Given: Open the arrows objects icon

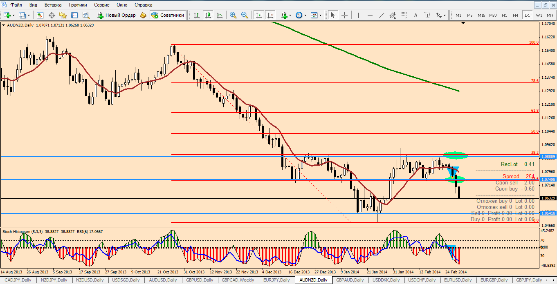Looking at the screenshot, I should pyautogui.click(x=439, y=15).
